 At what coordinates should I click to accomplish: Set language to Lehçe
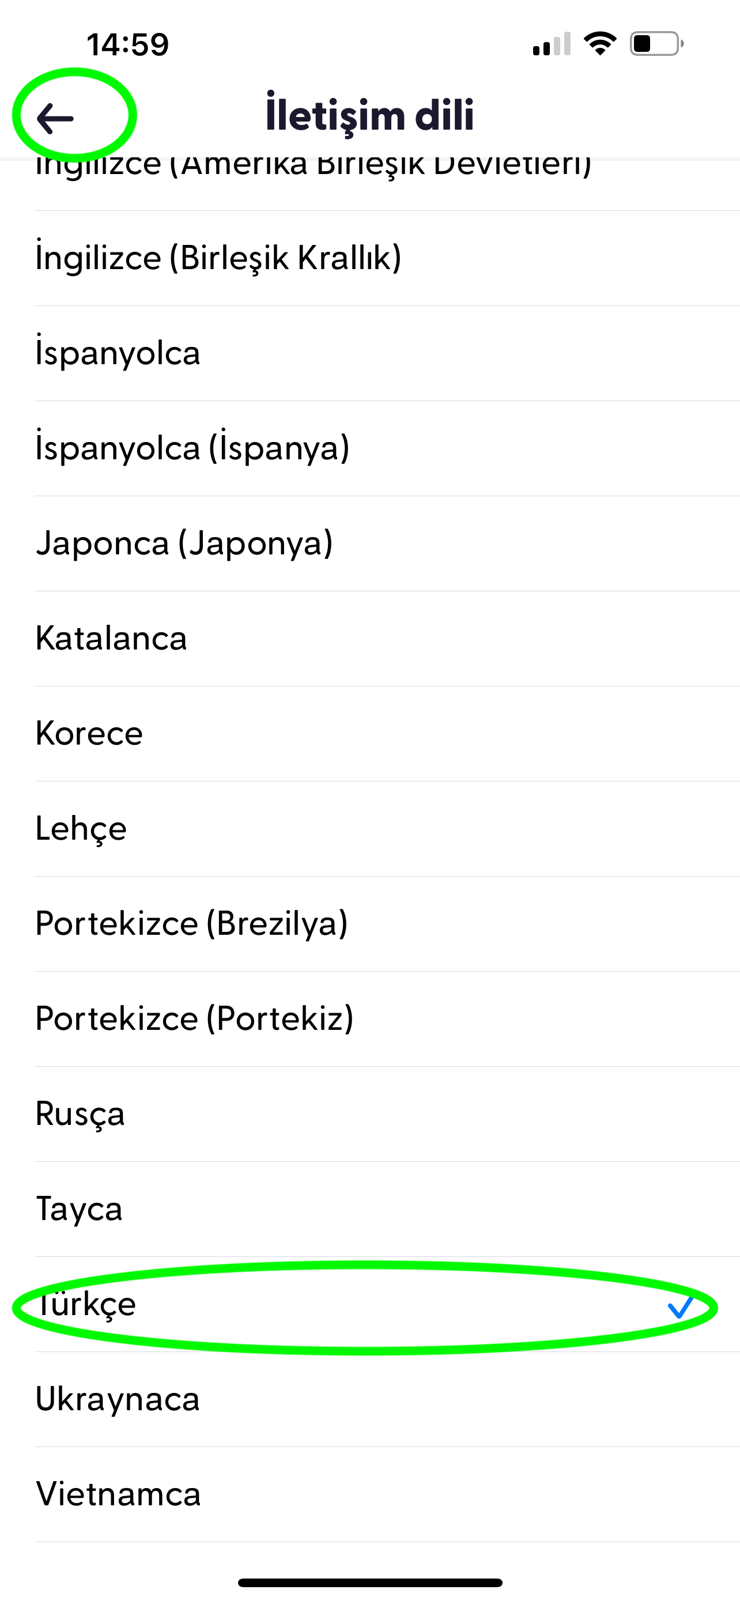(81, 829)
